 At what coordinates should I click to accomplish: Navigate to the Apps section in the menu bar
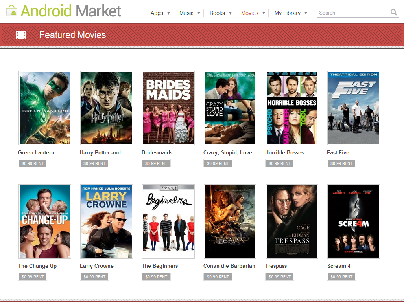(157, 13)
